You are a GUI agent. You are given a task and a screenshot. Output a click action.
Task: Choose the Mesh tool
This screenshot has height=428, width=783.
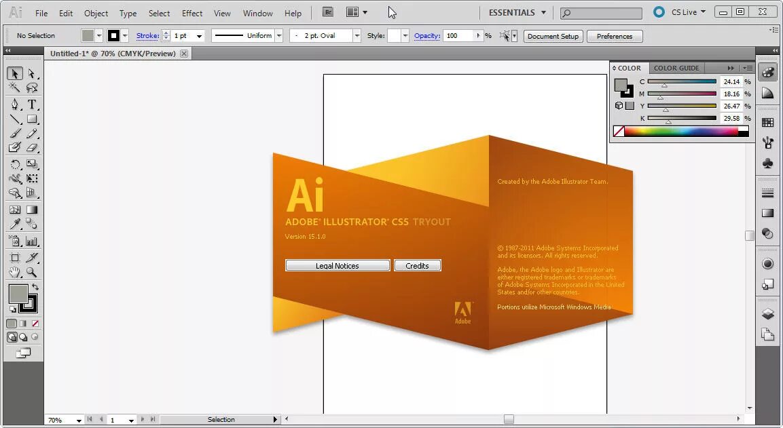(14, 210)
